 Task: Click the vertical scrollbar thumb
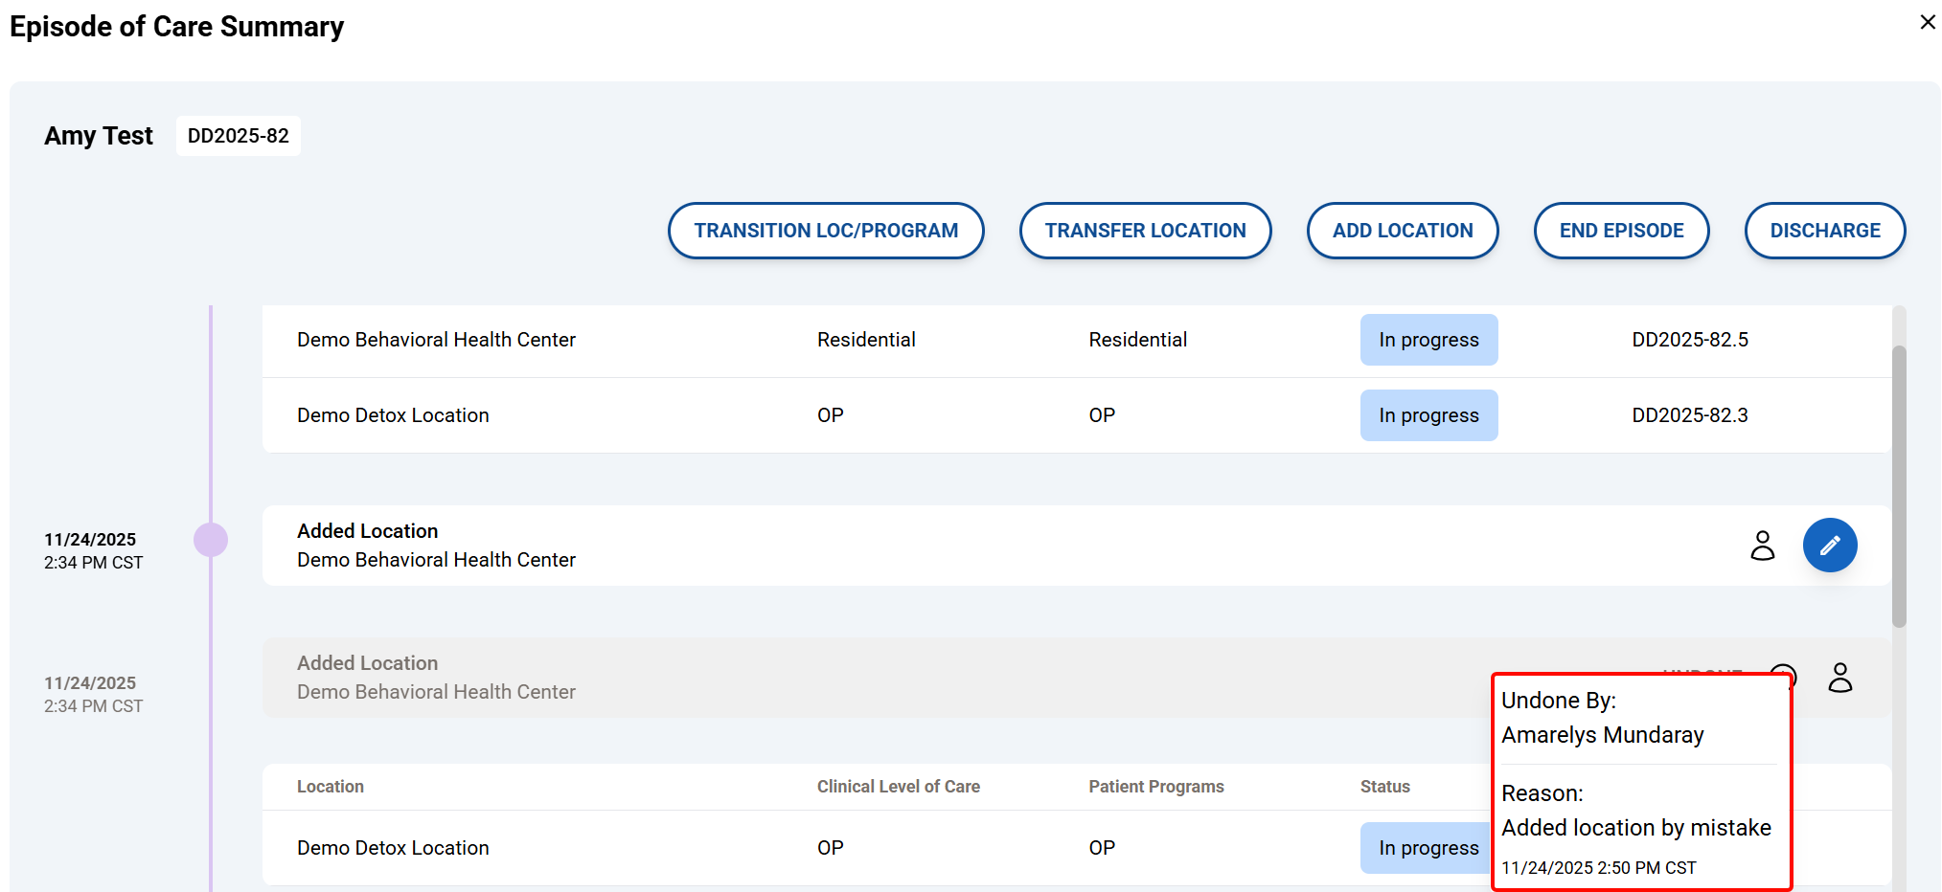pos(1898,486)
